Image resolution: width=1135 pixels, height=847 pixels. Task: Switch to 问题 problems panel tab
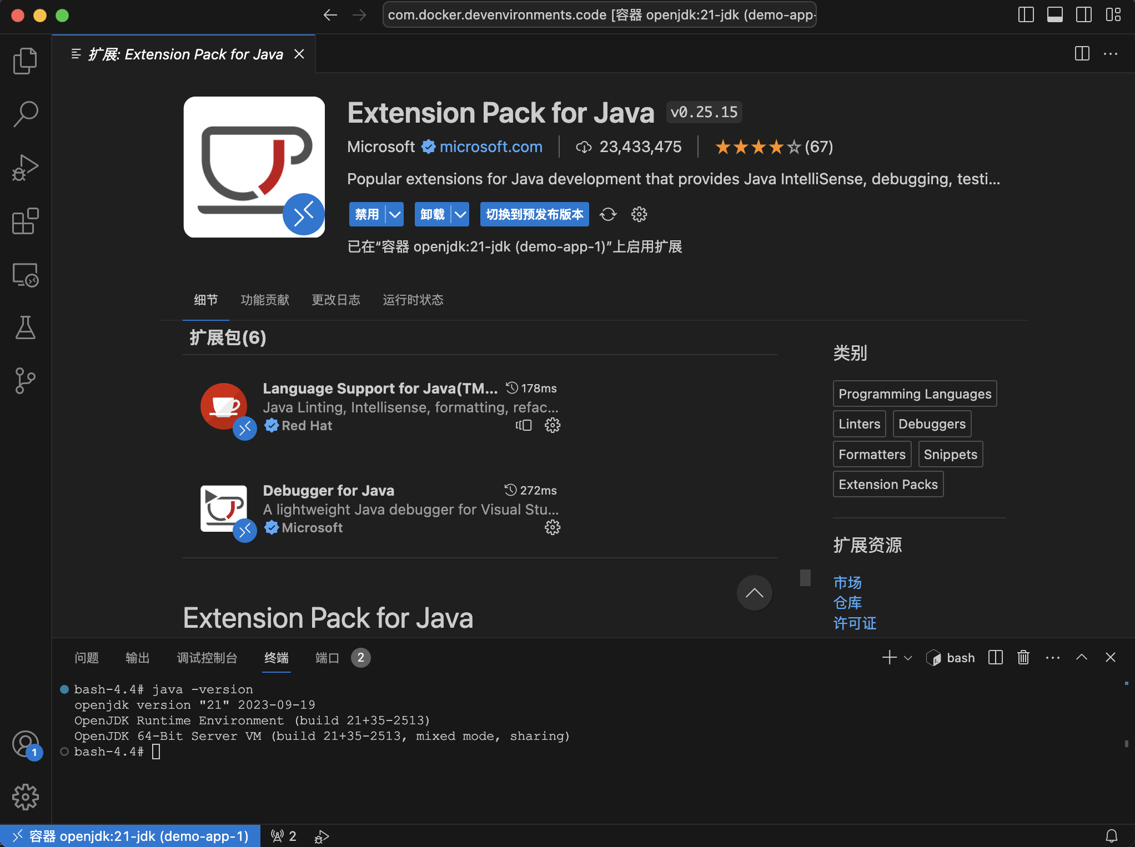(x=87, y=658)
